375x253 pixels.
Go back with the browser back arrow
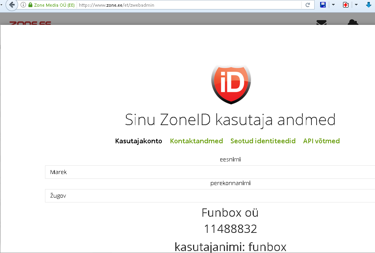[x=12, y=5]
